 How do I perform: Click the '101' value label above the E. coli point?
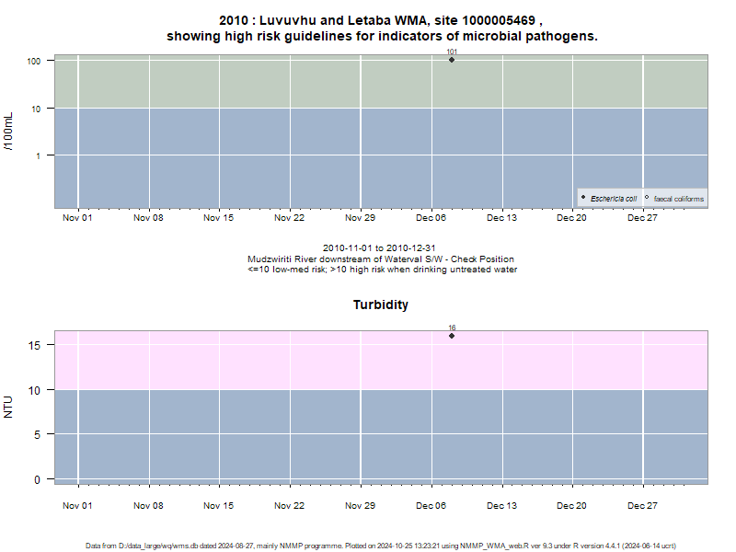[x=452, y=52]
